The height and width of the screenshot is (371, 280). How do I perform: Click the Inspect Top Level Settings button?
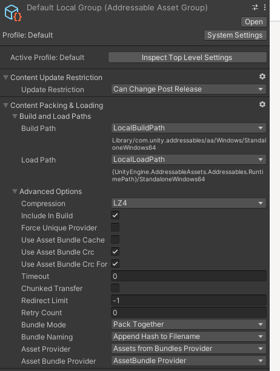point(187,58)
